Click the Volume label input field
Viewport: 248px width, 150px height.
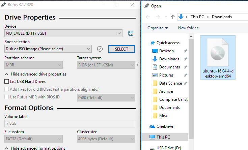(70, 123)
